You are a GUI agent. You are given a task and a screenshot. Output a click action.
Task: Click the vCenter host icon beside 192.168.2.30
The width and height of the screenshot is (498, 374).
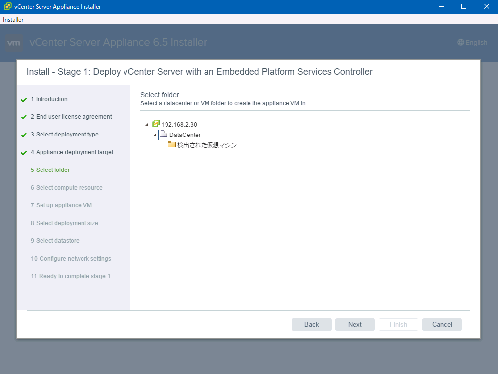click(x=156, y=124)
